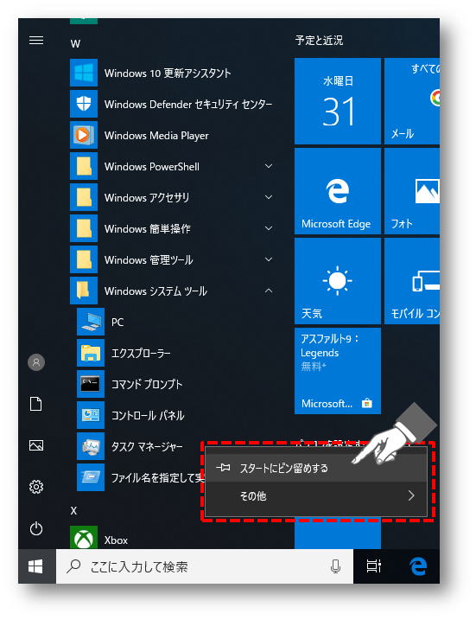Expand the Windows アクセサリ folder chevron
Screen dimensions: 476x620
click(269, 197)
